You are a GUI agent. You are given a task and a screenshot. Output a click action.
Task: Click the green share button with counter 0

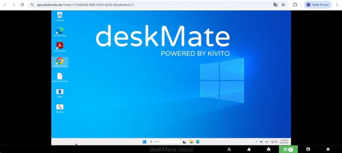tap(288, 149)
